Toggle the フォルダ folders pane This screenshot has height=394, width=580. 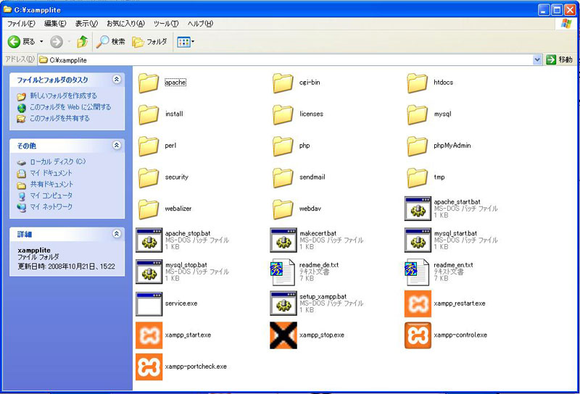click(x=149, y=42)
